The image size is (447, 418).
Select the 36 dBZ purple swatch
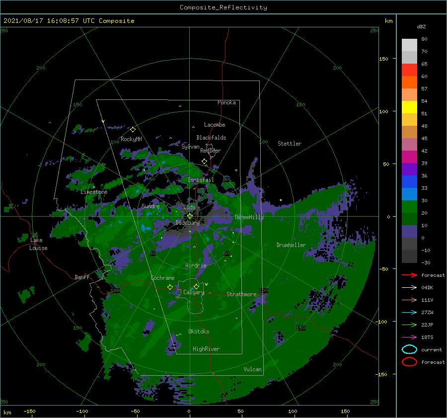[x=409, y=169]
